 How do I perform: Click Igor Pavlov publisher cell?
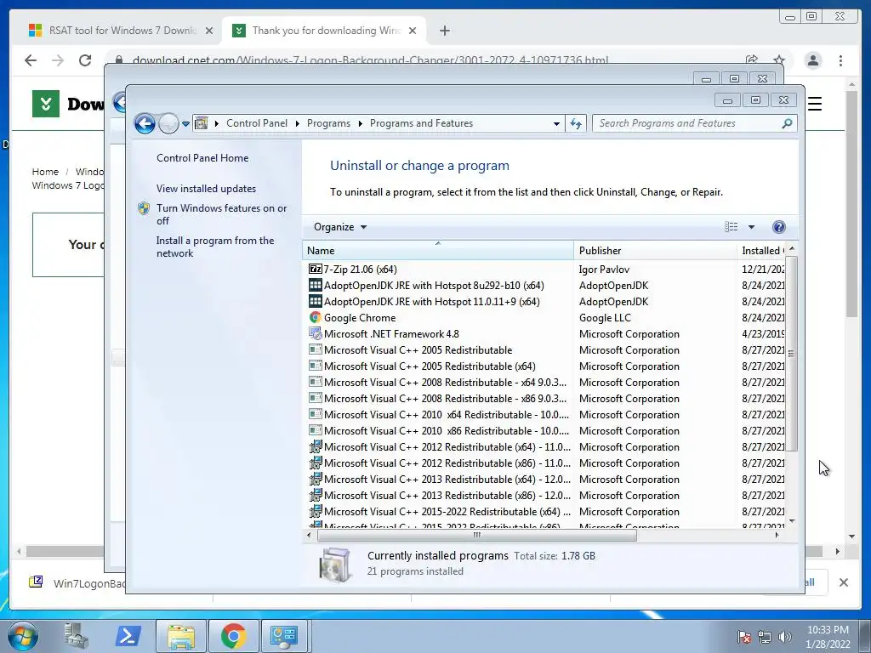point(605,270)
